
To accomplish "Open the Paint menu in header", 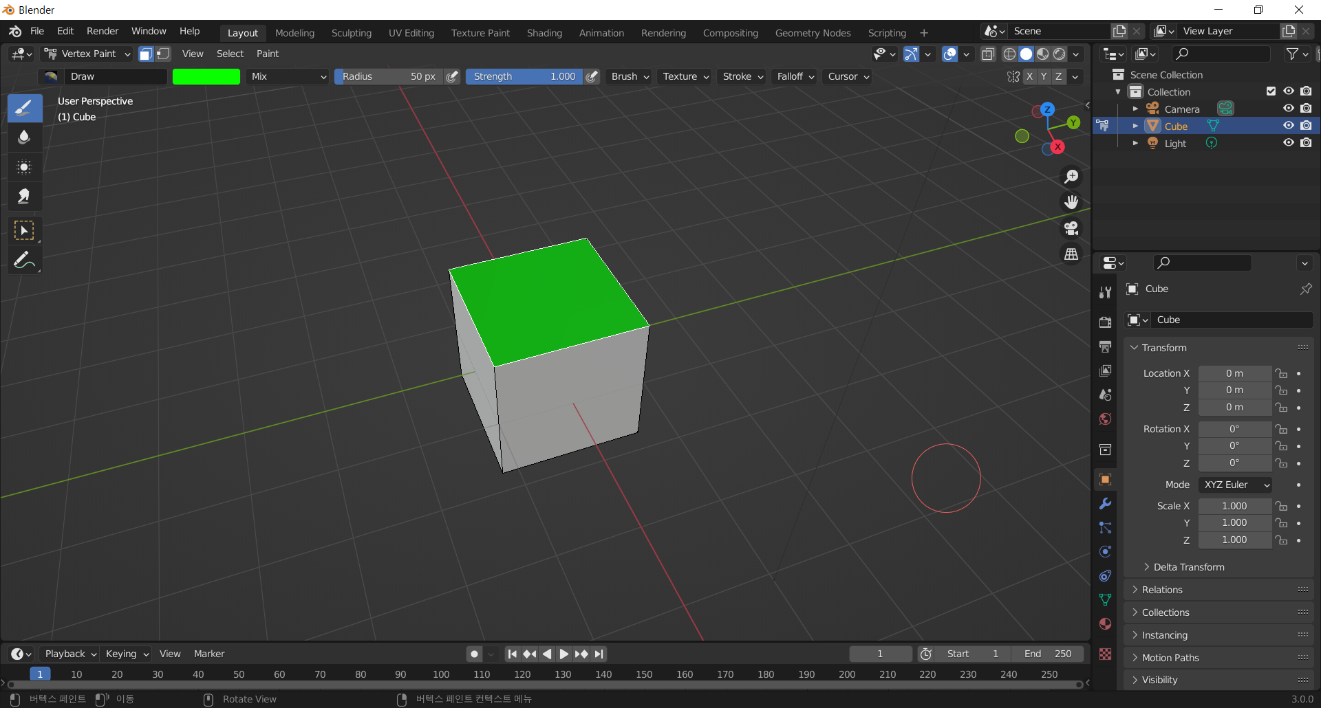I will tap(268, 54).
